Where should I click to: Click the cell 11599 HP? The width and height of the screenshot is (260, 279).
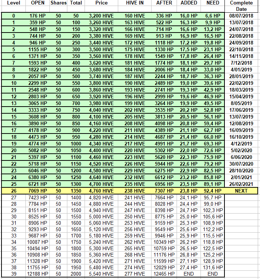(164, 261)
